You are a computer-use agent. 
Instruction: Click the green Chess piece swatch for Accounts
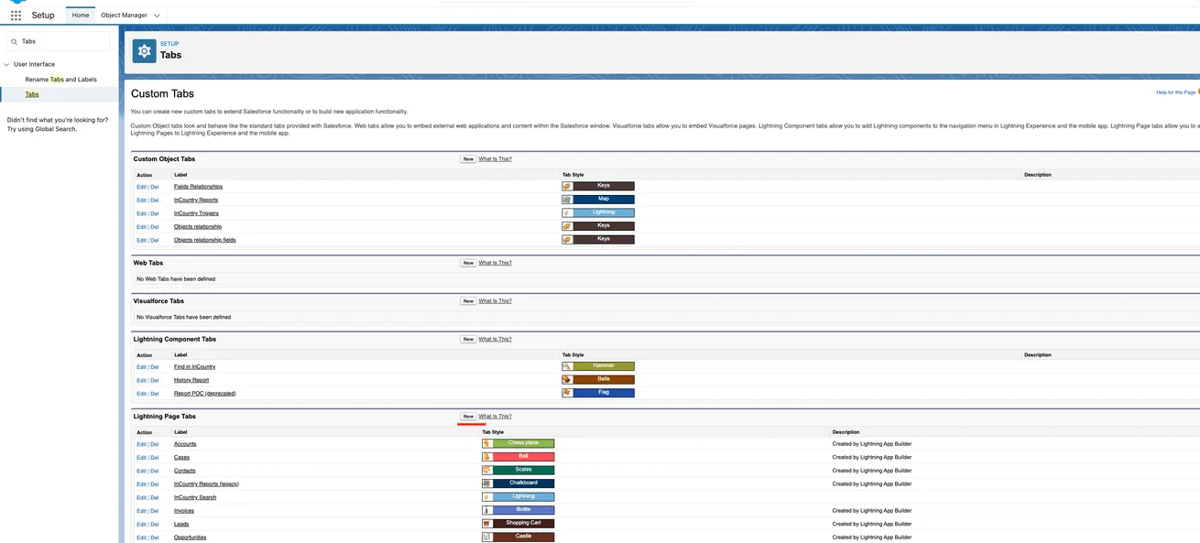pos(523,443)
